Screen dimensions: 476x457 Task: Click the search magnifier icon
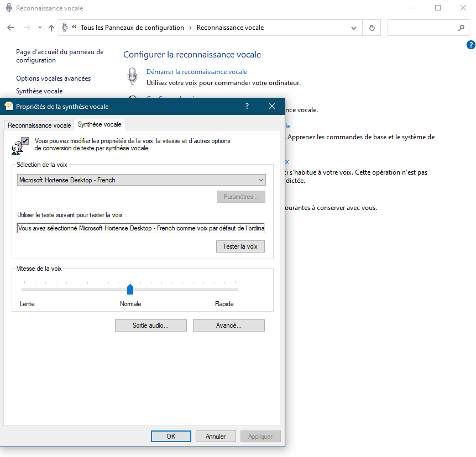coord(461,28)
